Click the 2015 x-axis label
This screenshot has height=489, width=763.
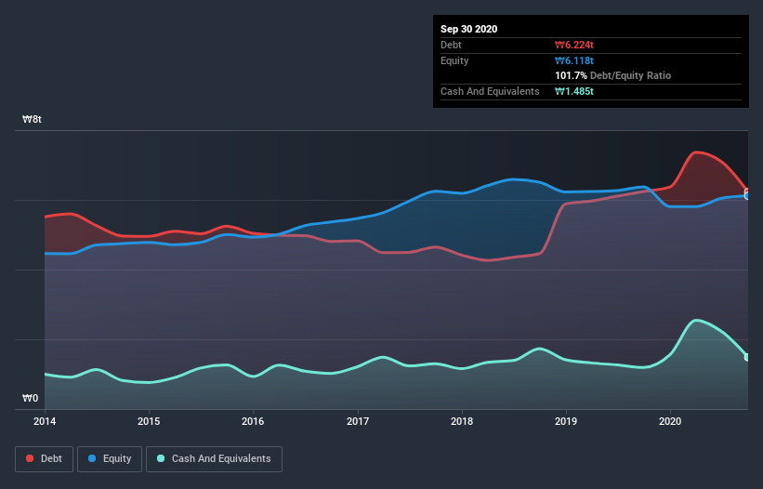[x=149, y=421]
